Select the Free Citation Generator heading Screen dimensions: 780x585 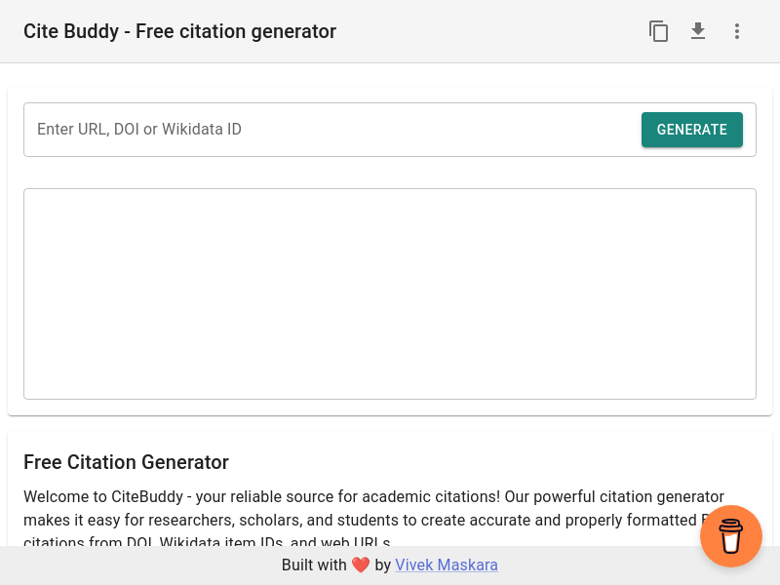click(126, 462)
